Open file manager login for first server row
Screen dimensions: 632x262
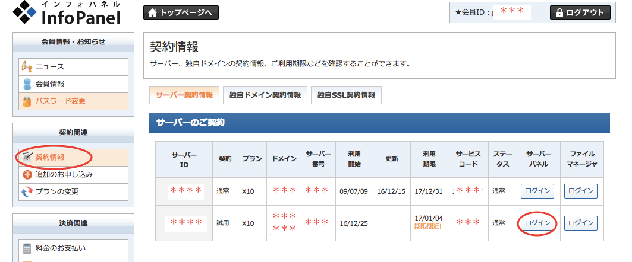(x=580, y=191)
